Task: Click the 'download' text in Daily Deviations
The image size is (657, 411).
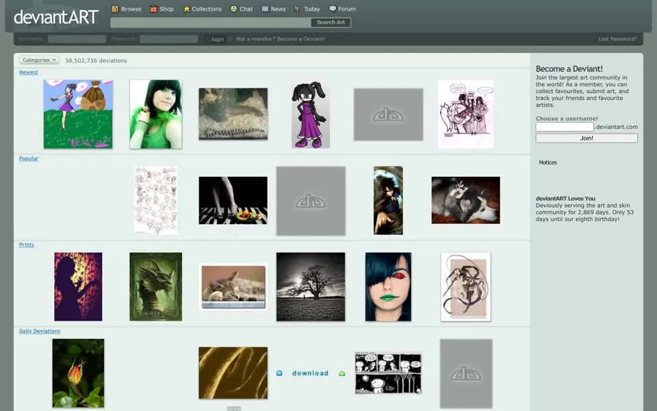Action: (x=310, y=373)
